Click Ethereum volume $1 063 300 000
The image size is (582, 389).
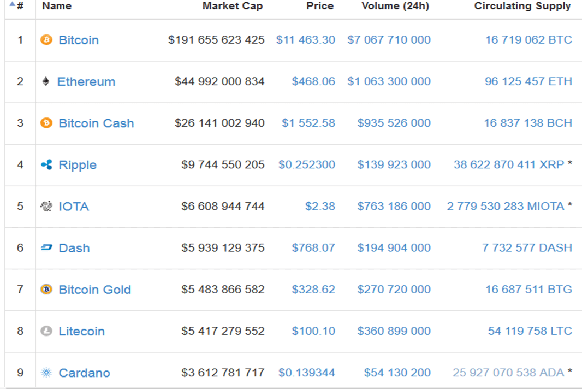[x=389, y=81]
